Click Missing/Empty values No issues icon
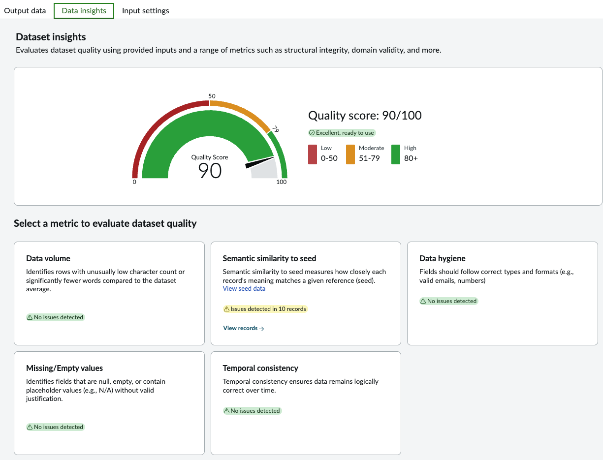 pyautogui.click(x=30, y=427)
